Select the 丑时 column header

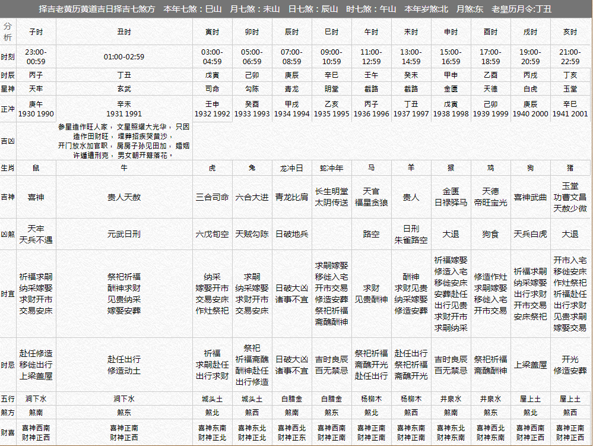coord(124,32)
